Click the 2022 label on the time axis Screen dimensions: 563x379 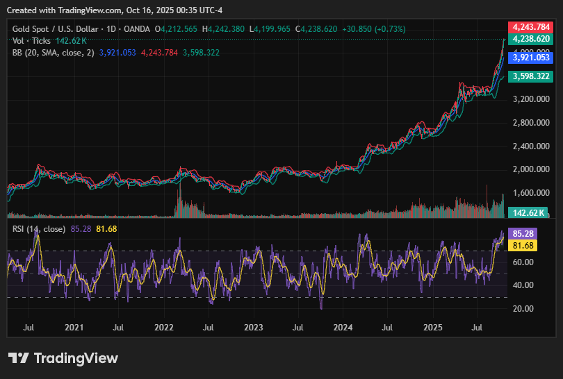coord(163,326)
